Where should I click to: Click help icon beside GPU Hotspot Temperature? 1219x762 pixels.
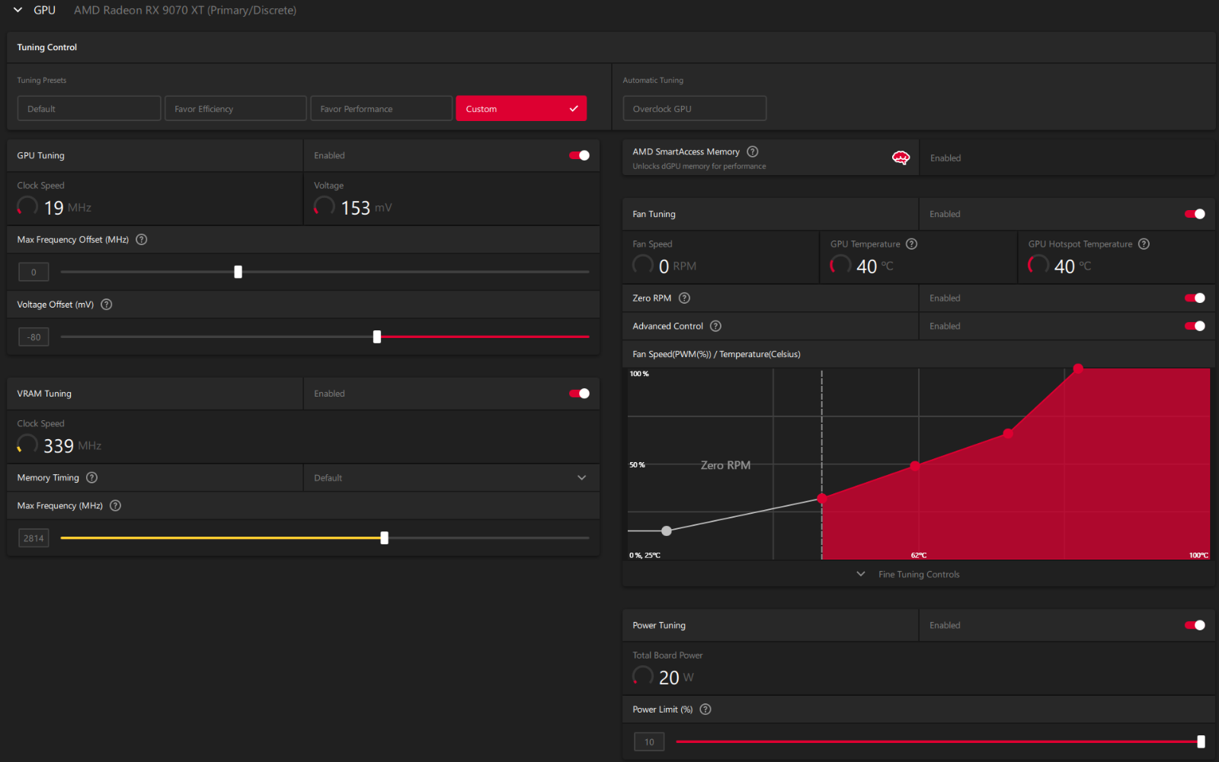1144,244
